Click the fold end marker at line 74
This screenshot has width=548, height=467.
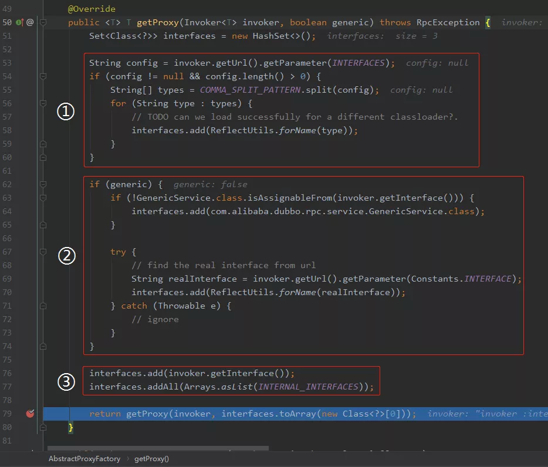click(43, 347)
